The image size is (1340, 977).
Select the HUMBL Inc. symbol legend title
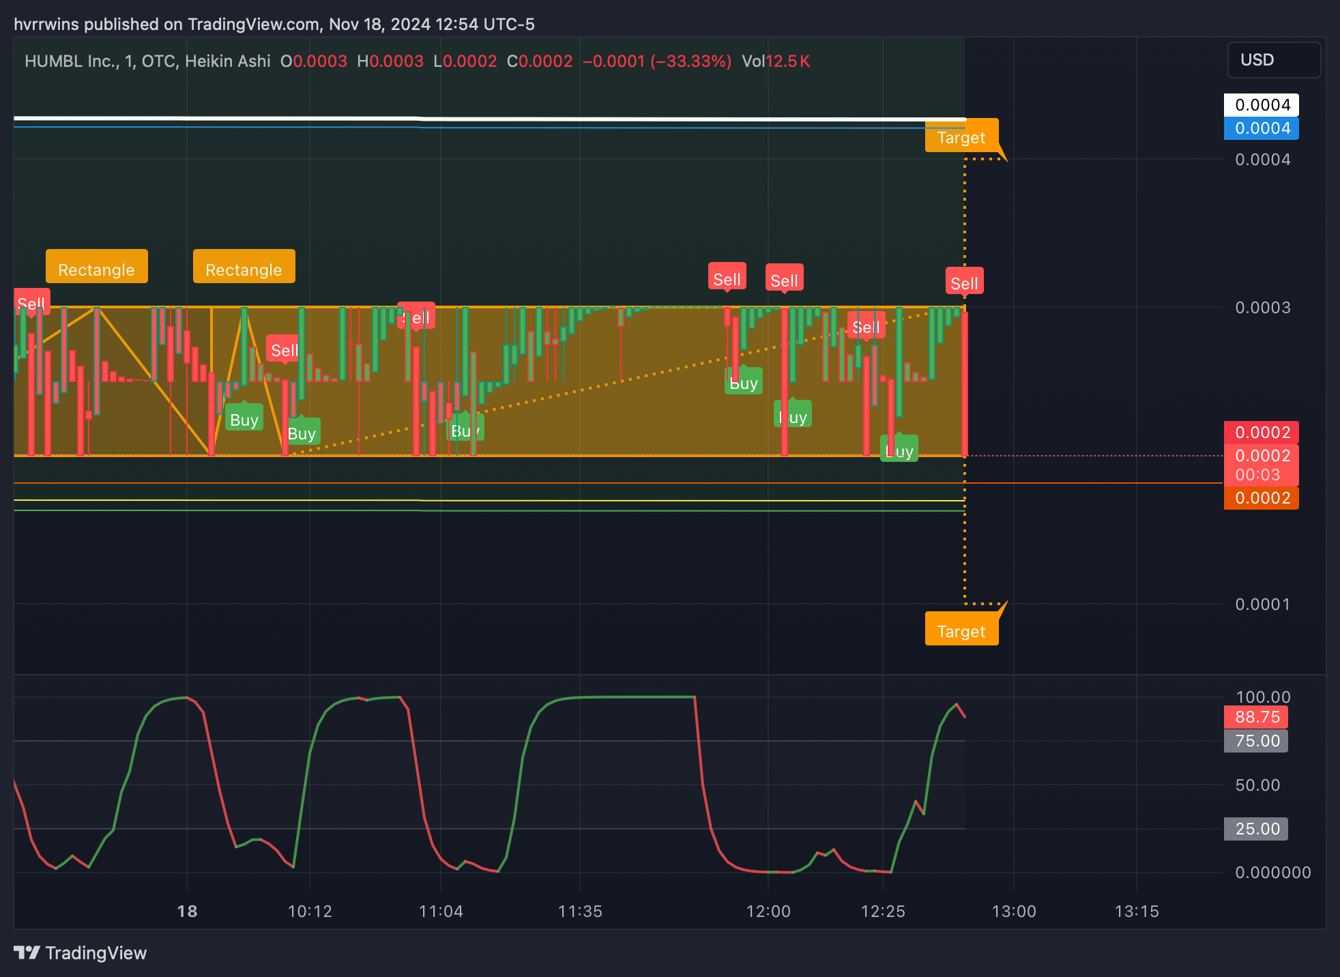(147, 61)
